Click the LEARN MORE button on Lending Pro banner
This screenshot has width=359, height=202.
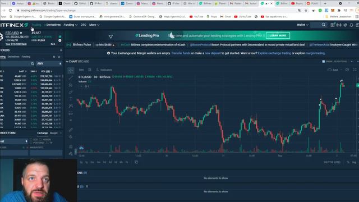coord(278,35)
